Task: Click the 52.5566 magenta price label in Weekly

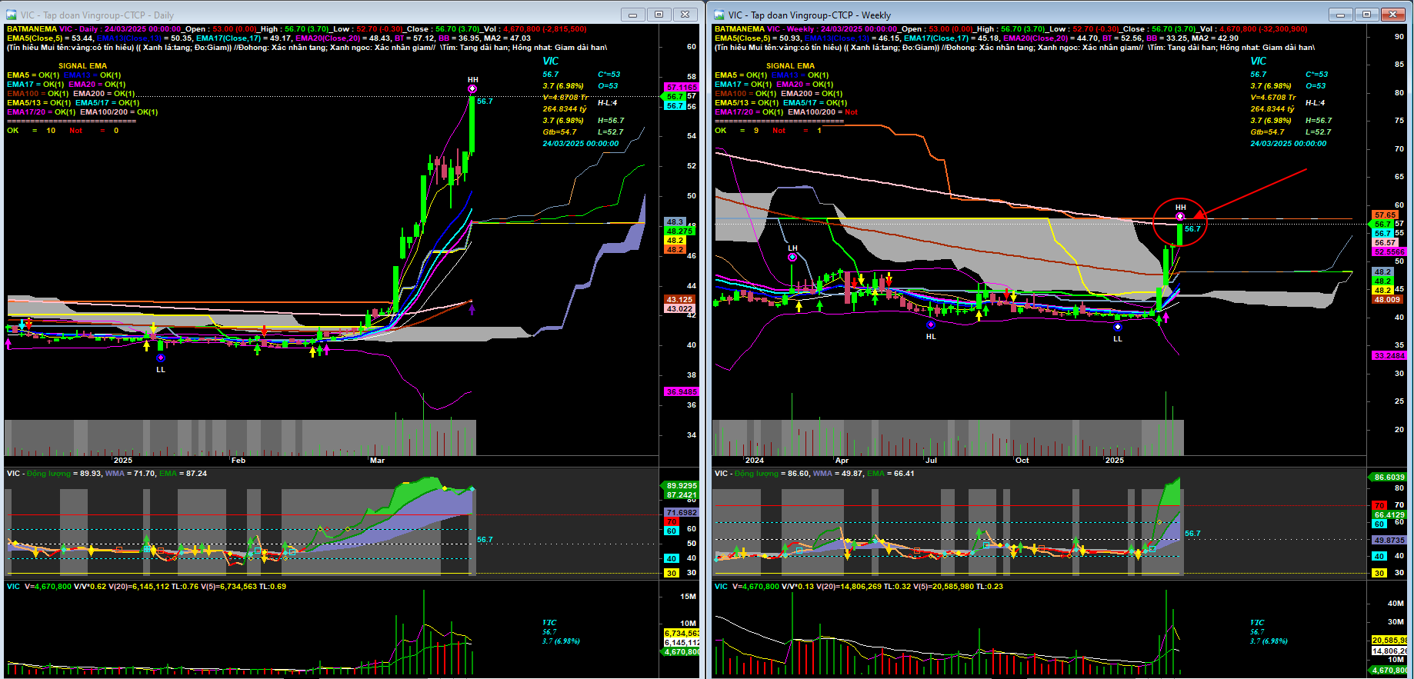Action: [x=1389, y=251]
